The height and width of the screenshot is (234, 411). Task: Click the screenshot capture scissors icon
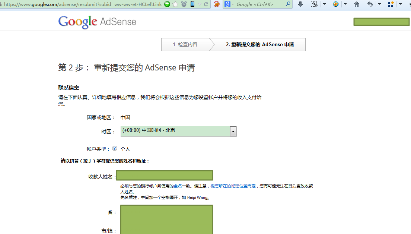pyautogui.click(x=314, y=4)
